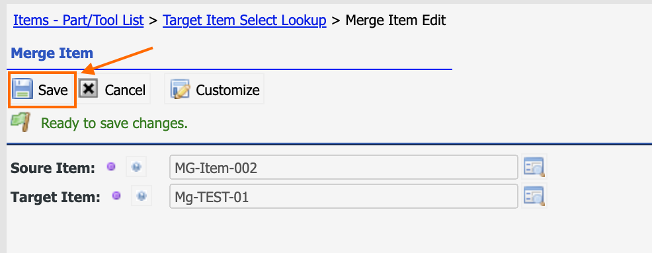Click the Target Item label text
This screenshot has width=652, height=253.
[x=56, y=196]
